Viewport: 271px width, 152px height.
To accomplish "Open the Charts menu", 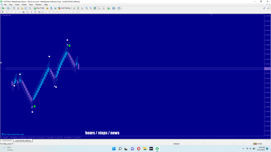I will pos(24,5).
